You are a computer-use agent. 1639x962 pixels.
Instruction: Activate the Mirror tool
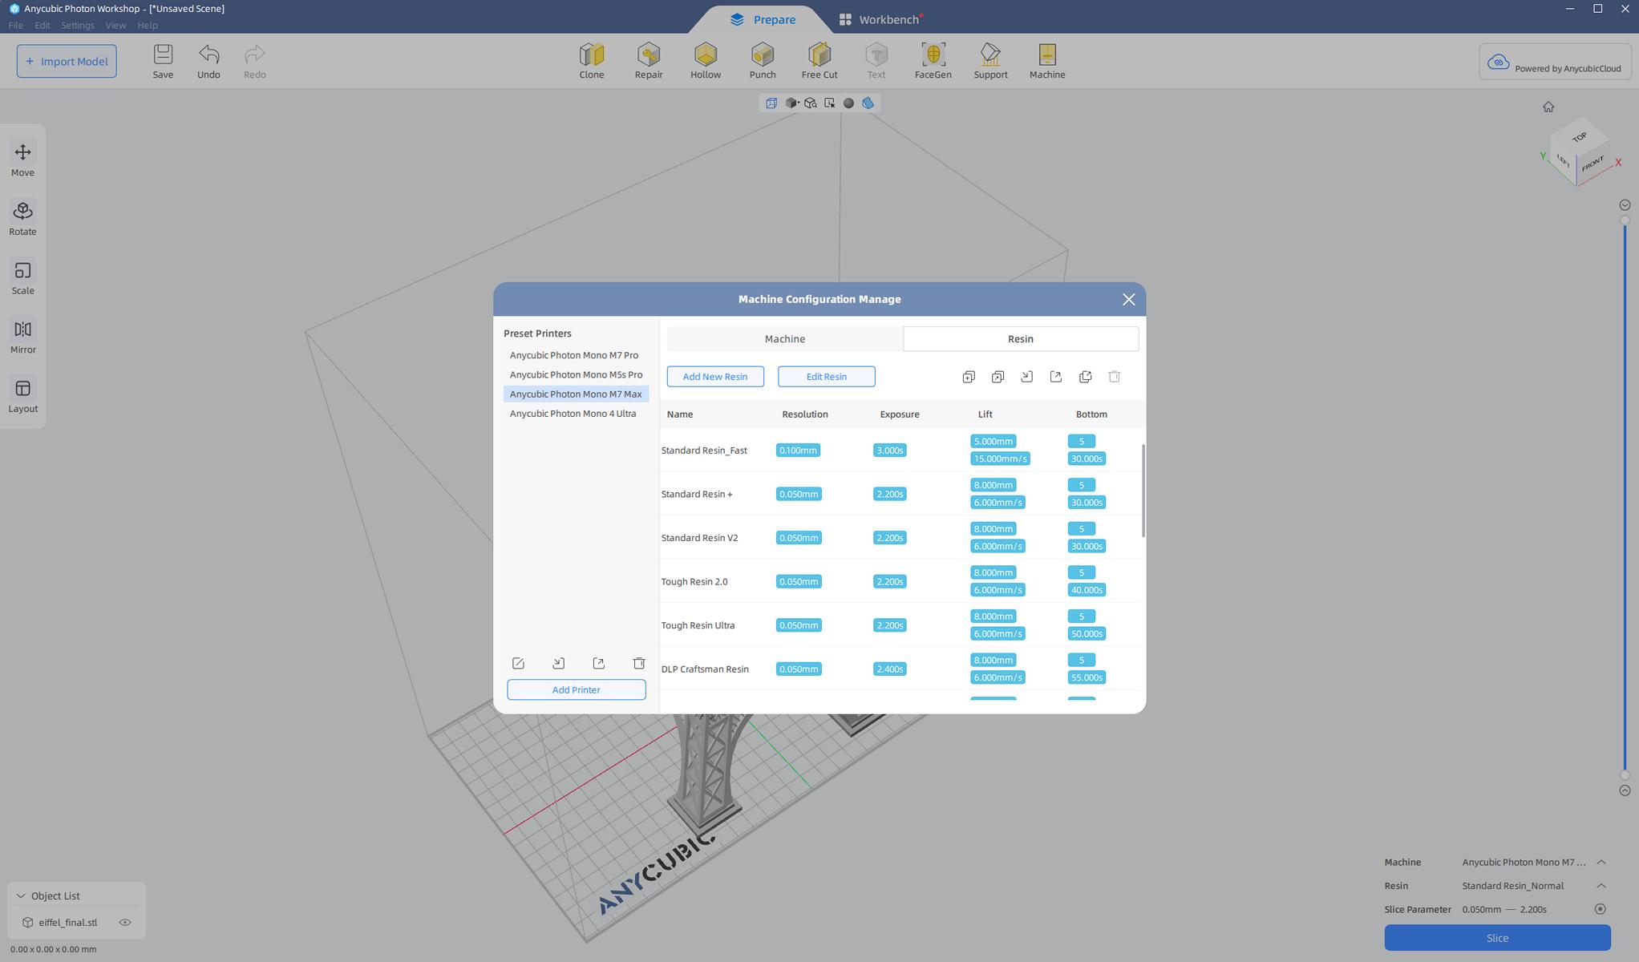pos(22,336)
